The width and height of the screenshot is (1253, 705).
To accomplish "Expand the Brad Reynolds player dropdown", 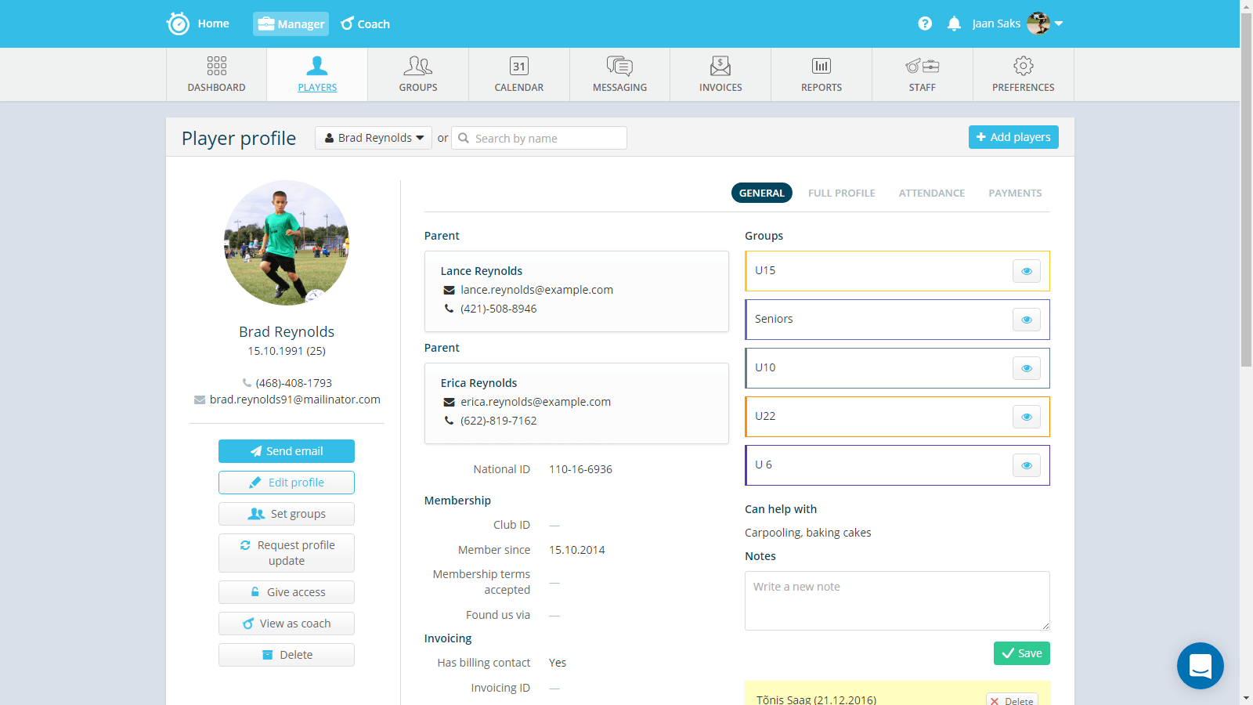I will pos(374,138).
